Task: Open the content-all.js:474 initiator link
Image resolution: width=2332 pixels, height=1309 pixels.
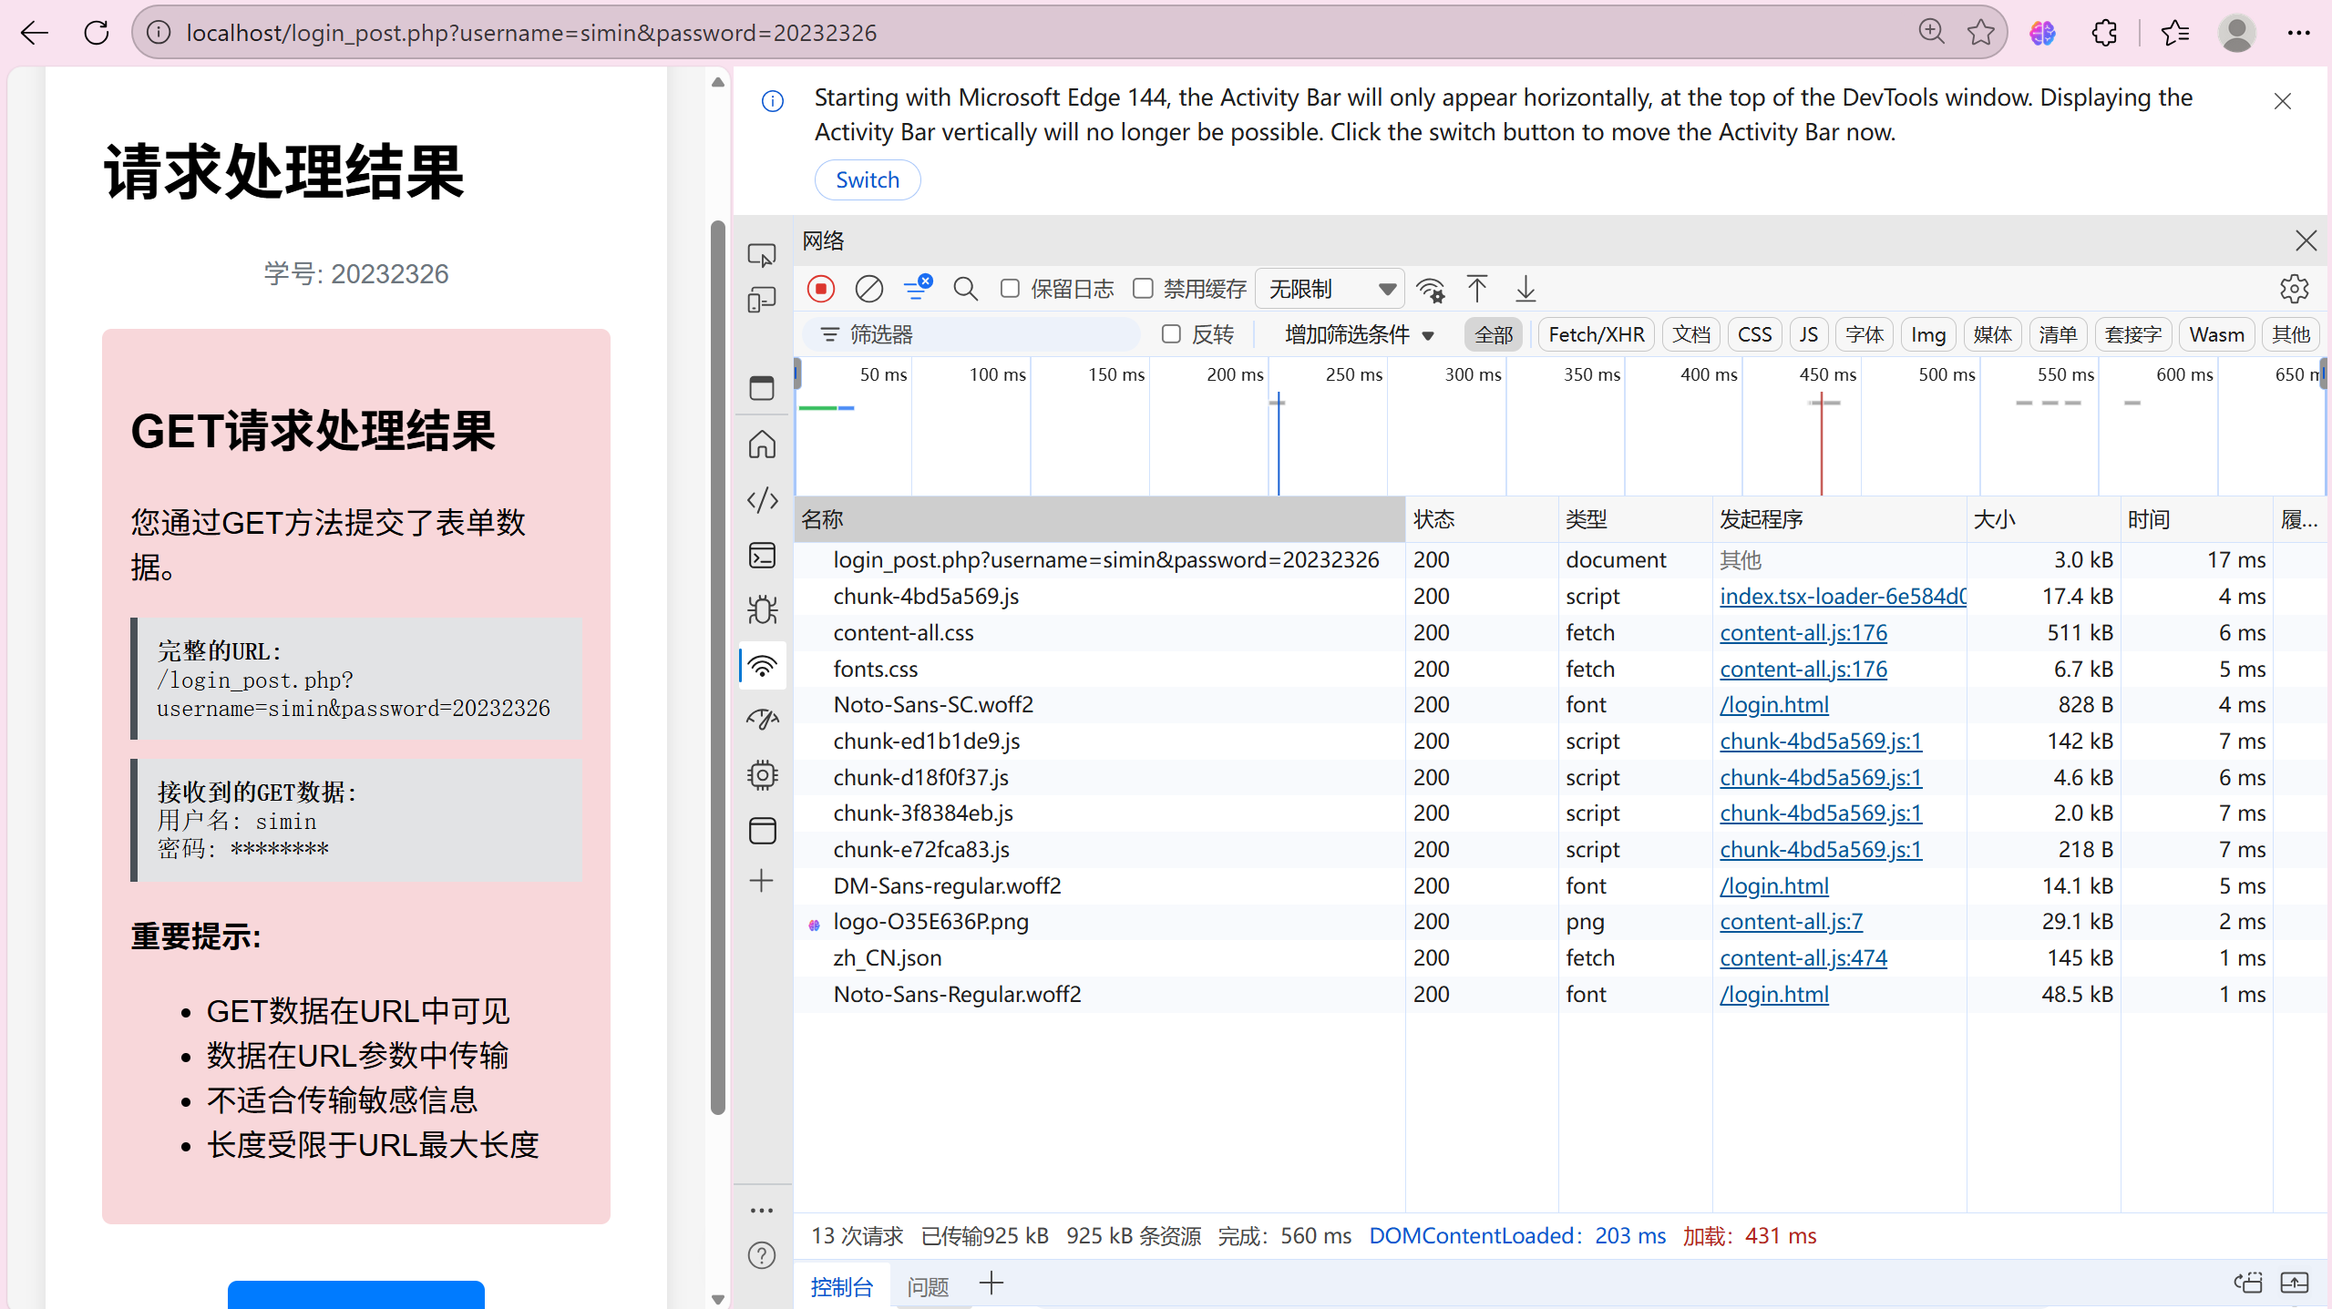Action: (1803, 957)
